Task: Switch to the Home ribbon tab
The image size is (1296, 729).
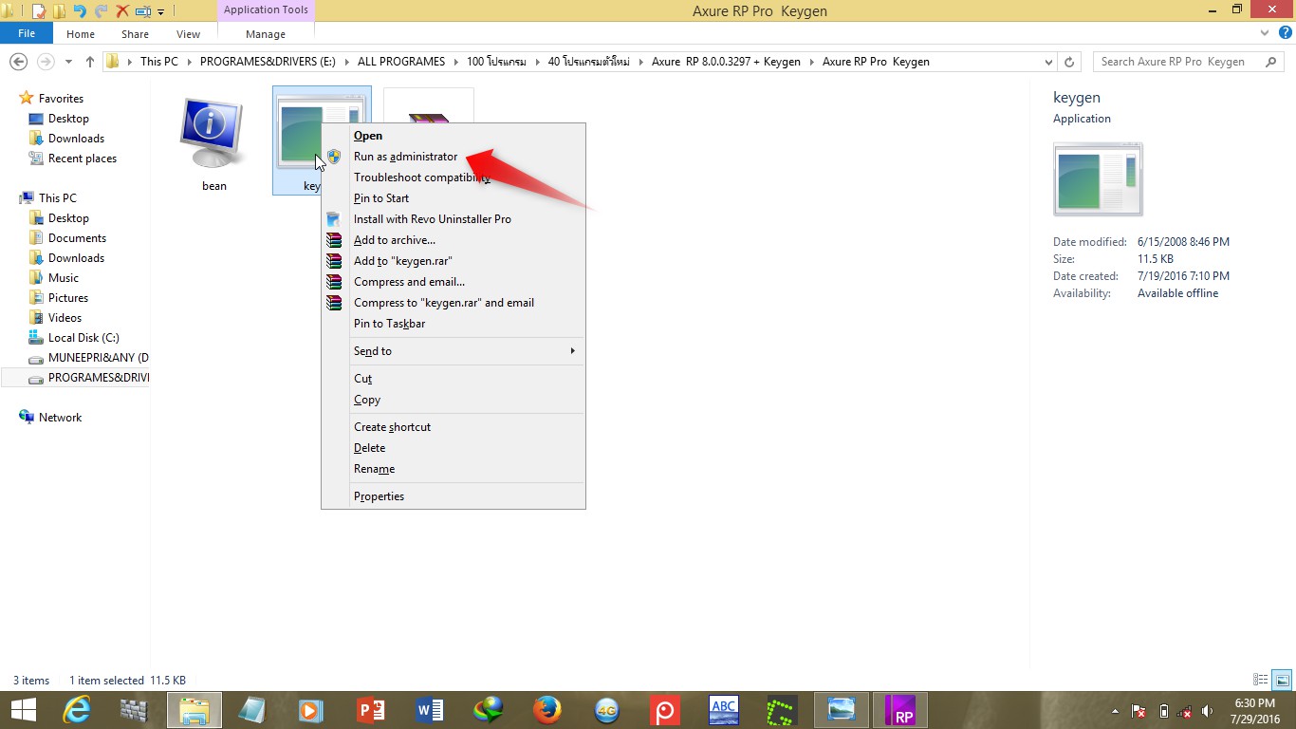Action: (81, 34)
